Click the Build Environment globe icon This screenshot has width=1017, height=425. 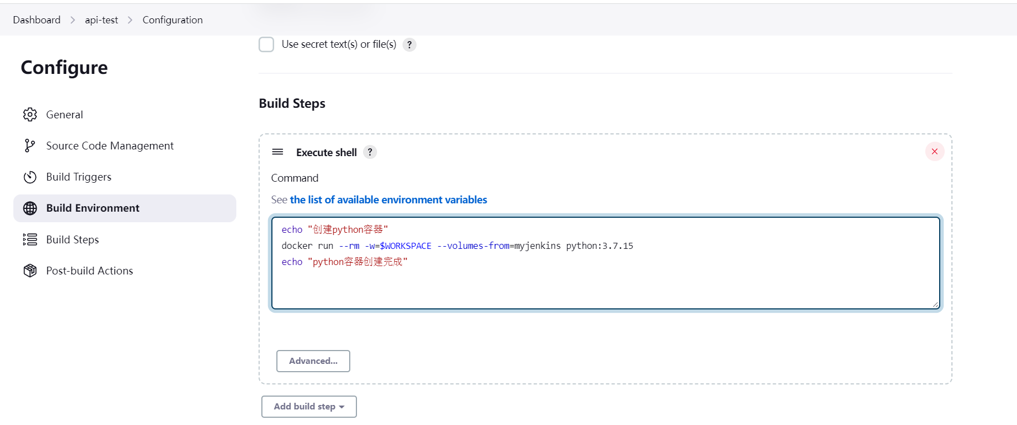(x=30, y=208)
